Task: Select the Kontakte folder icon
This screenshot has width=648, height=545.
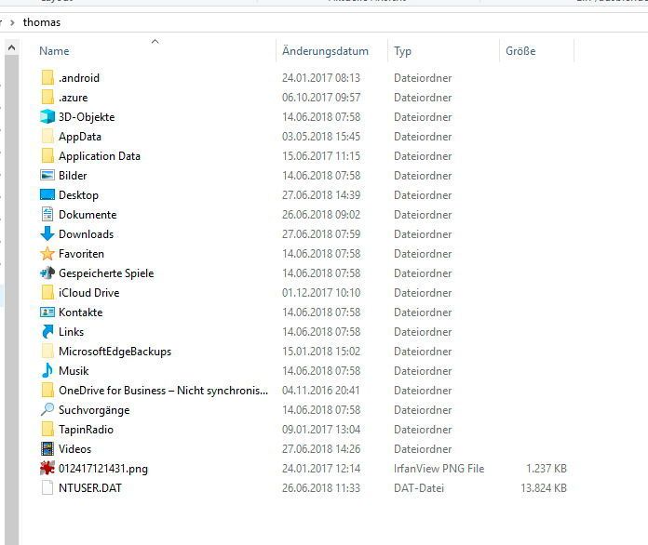Action: click(x=47, y=312)
